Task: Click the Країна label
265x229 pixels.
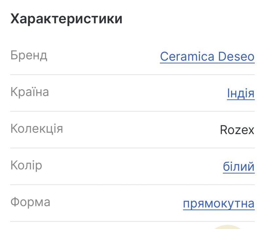Action: [x=29, y=92]
